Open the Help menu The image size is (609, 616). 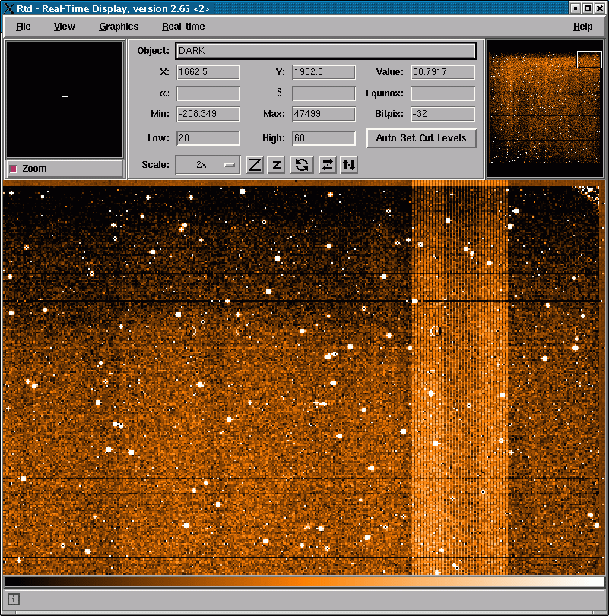tap(582, 27)
